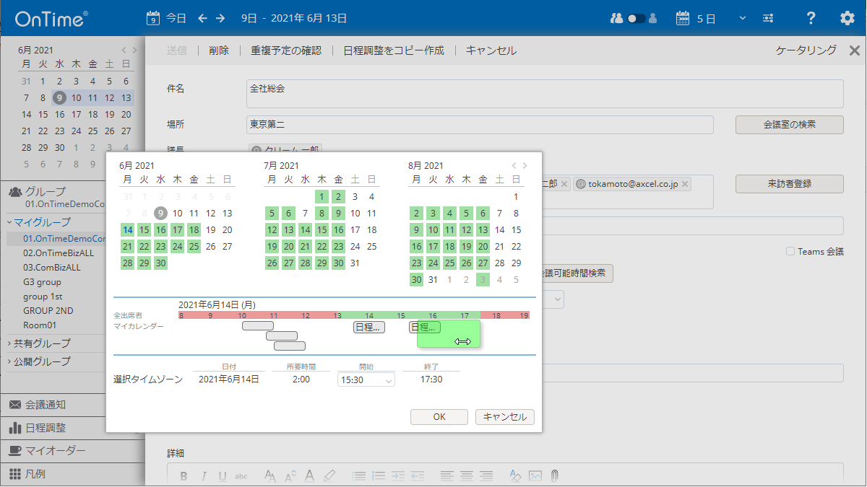
Task: Toggle bold formatting in the editor toolbar
Action: tap(184, 475)
